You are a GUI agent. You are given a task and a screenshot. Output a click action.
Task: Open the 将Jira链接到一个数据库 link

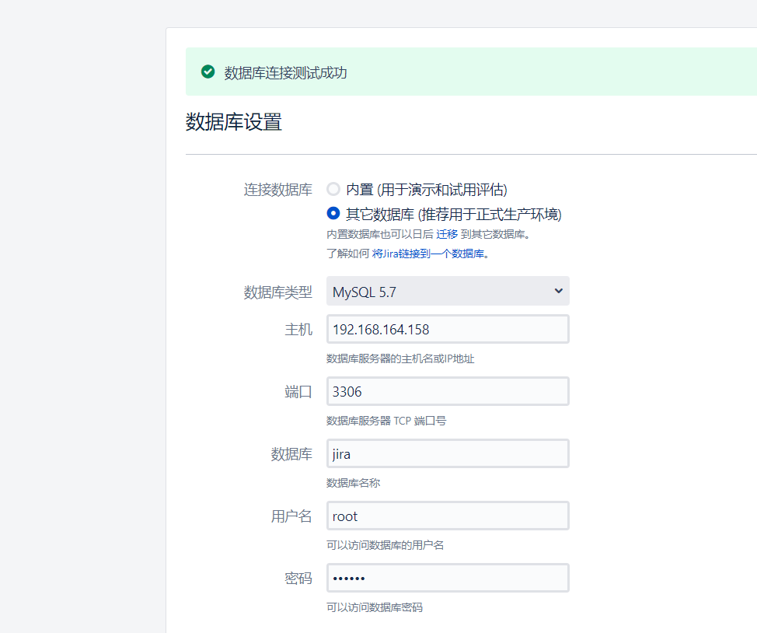pos(428,254)
